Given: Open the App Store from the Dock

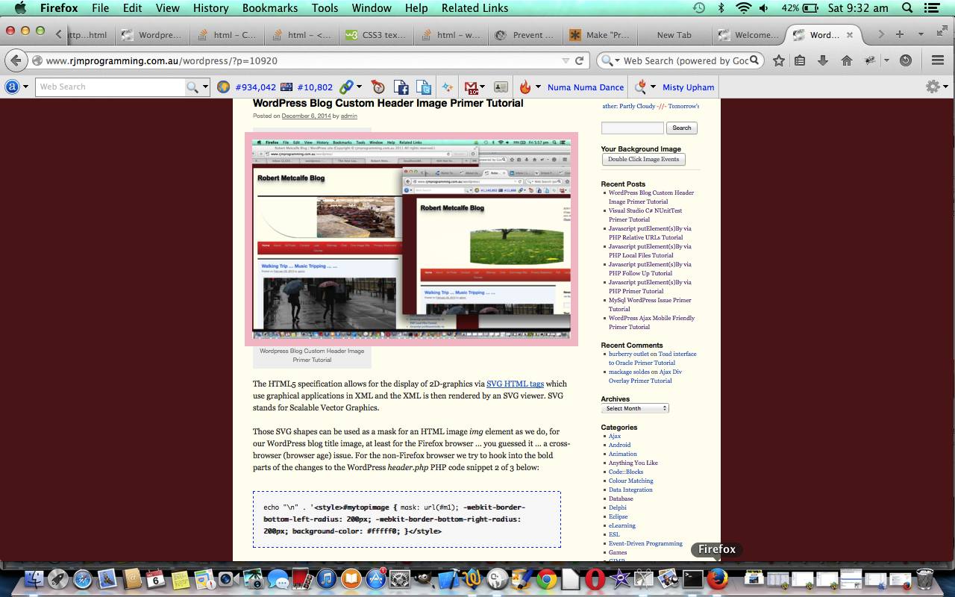Looking at the screenshot, I should pyautogui.click(x=375, y=578).
